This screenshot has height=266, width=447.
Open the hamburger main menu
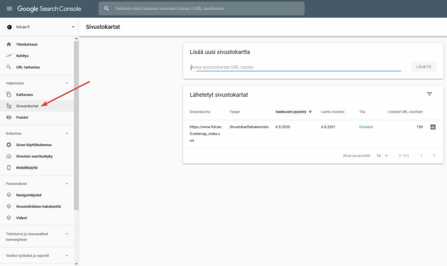(x=9, y=9)
